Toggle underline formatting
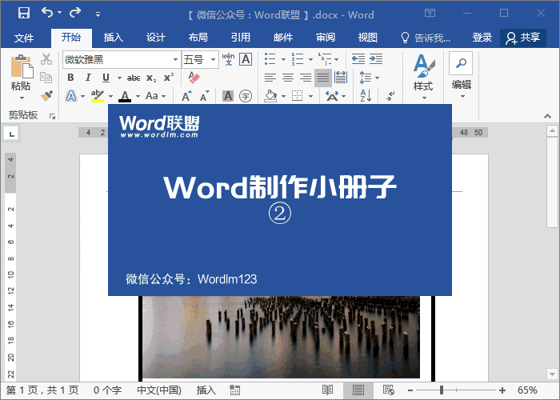 coord(106,78)
